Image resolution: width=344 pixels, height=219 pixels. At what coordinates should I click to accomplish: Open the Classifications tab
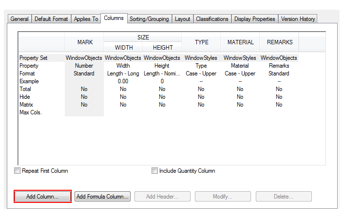coord(212,19)
